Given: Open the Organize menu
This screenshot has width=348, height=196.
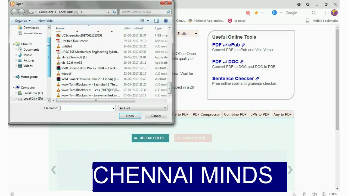Looking at the screenshot, I should [23, 21].
